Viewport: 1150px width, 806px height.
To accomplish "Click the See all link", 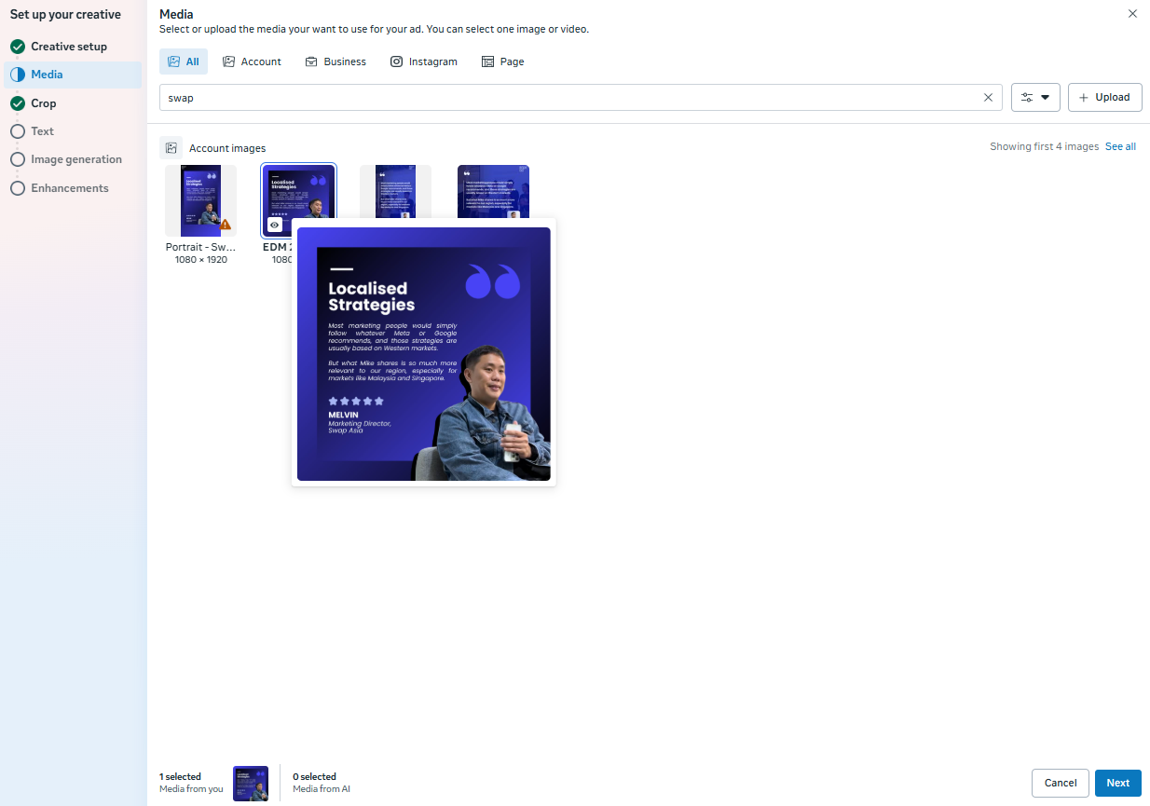I will coord(1120,147).
